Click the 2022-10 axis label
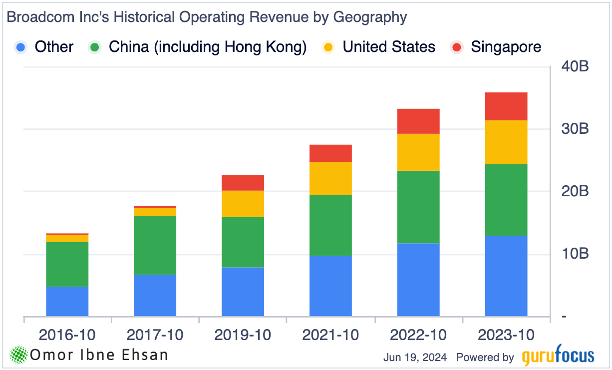Viewport: 612px width, 370px height. pyautogui.click(x=418, y=335)
